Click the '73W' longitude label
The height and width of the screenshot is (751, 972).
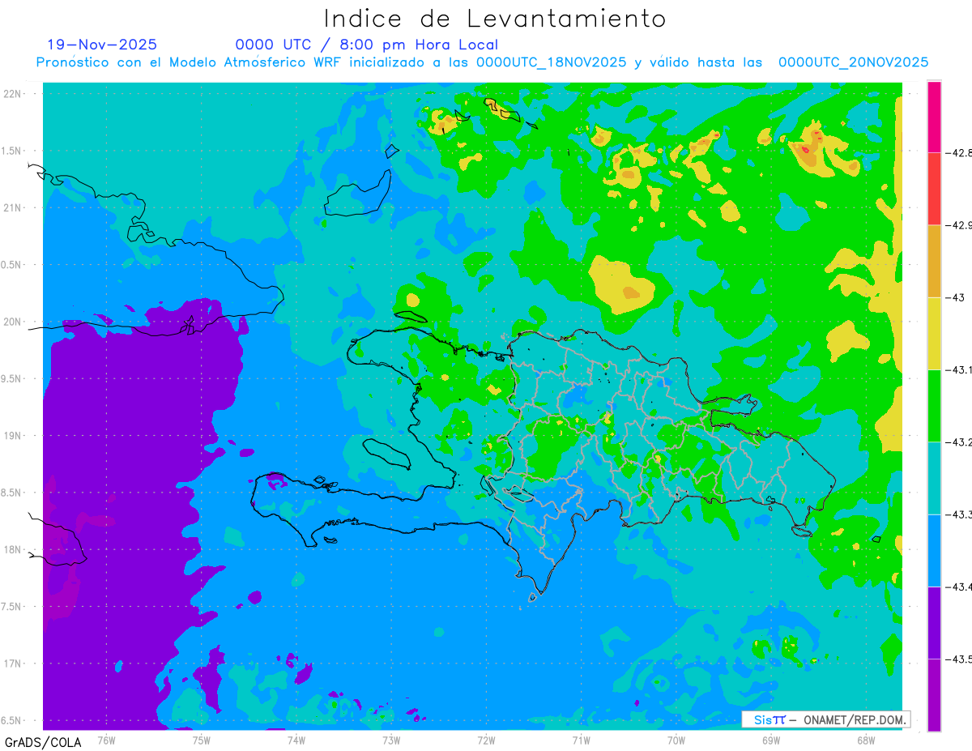(391, 740)
